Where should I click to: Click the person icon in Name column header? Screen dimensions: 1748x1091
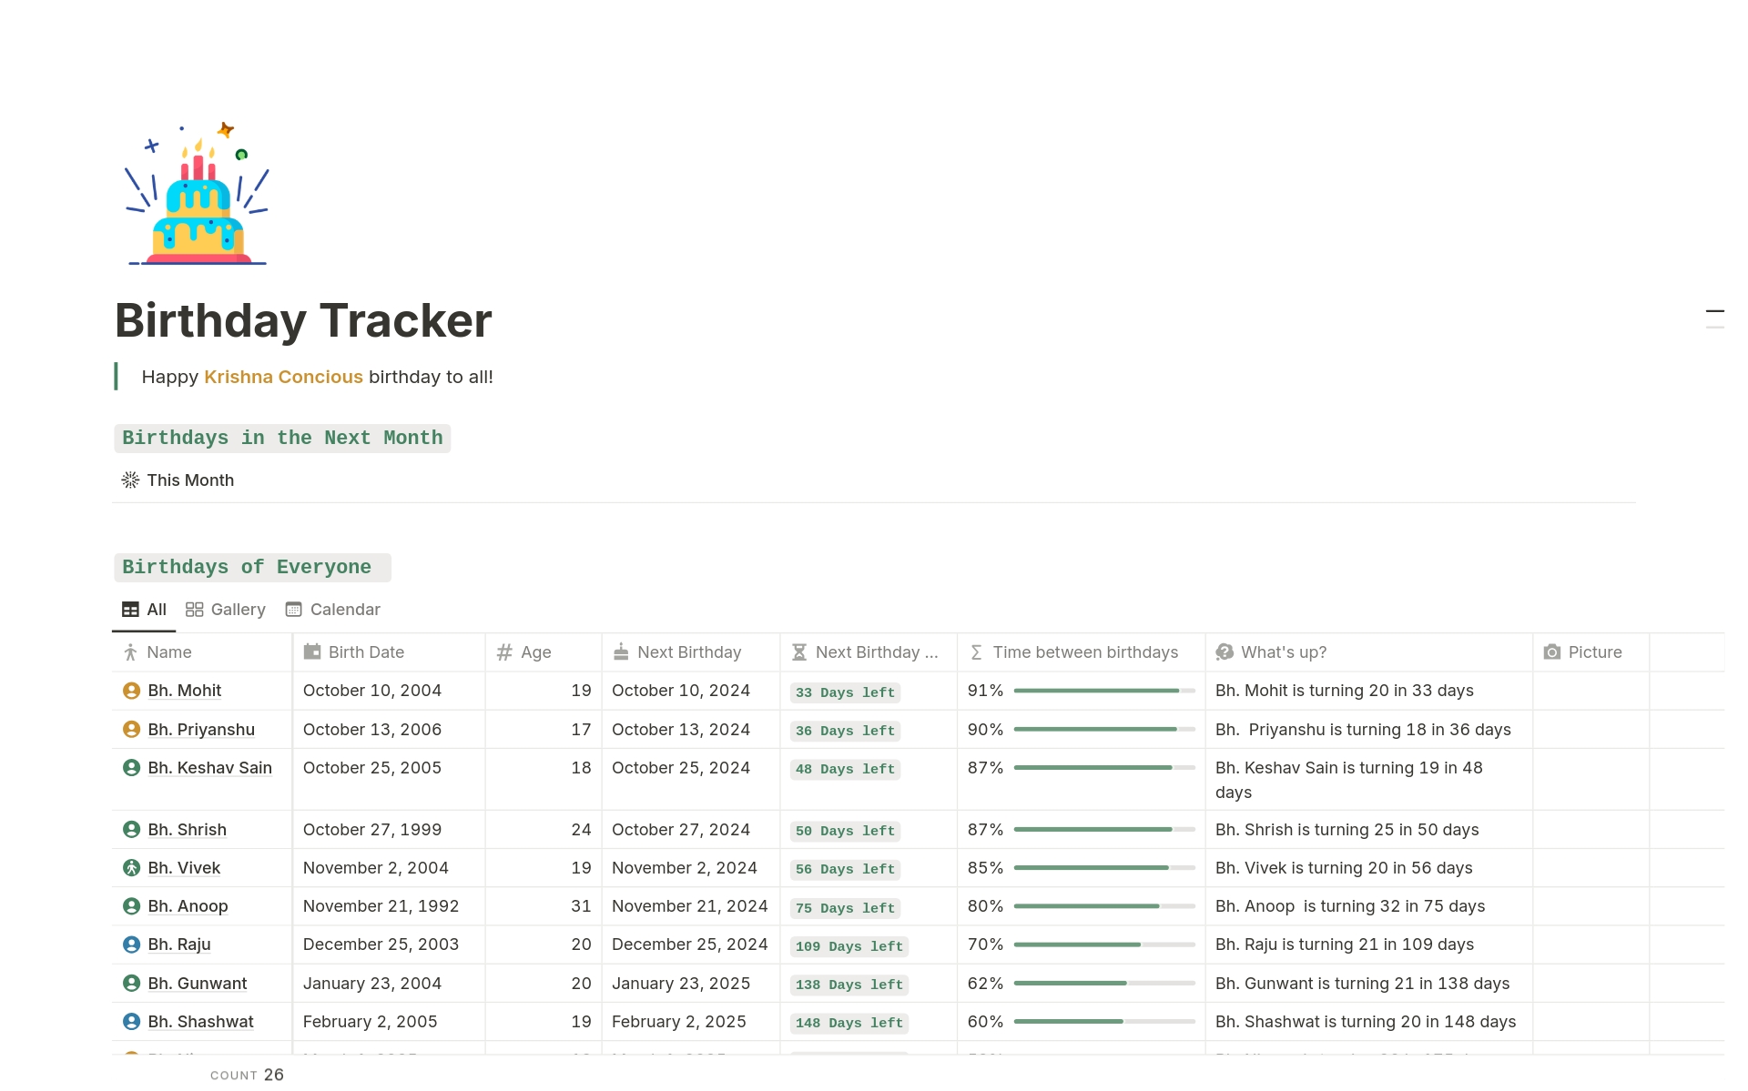132,652
